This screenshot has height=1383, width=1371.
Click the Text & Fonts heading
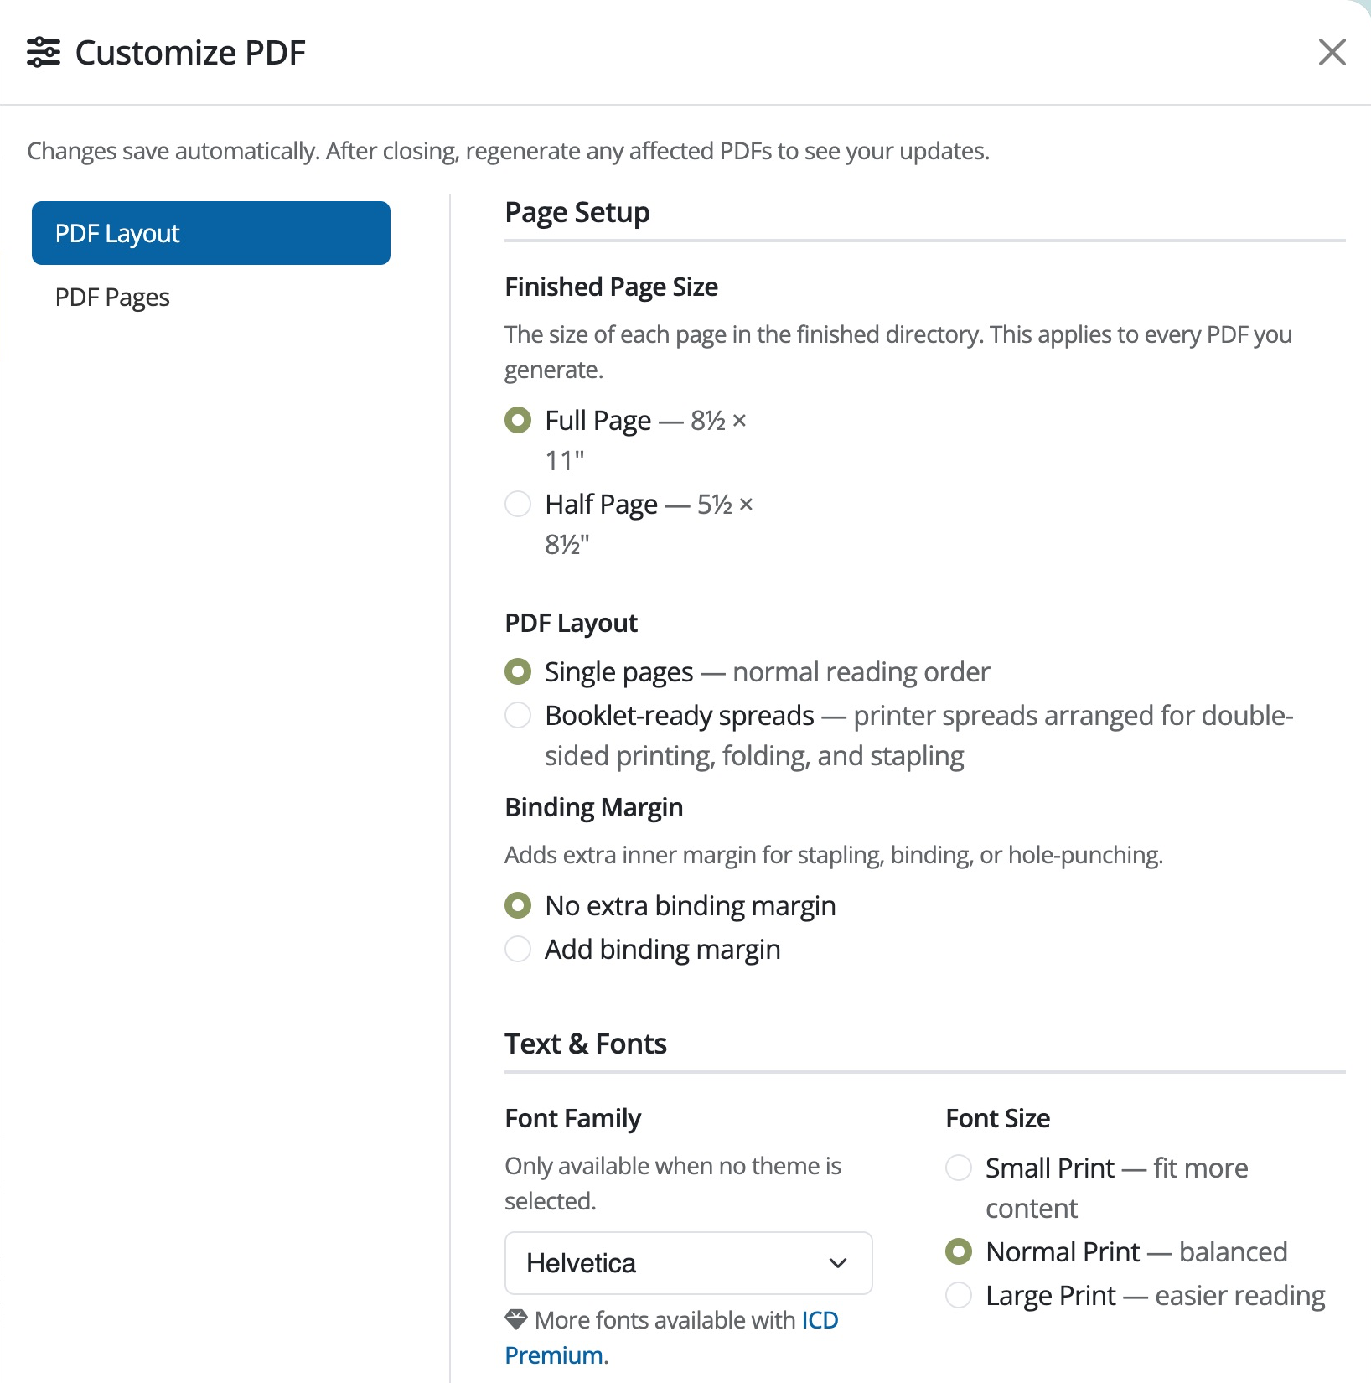[586, 1044]
